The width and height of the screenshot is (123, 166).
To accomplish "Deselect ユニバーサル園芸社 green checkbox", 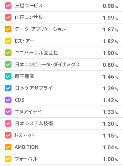I will (8, 53).
